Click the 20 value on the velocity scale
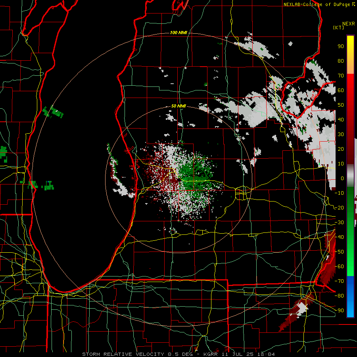Screen dimensions: 357x357 pyautogui.click(x=341, y=149)
